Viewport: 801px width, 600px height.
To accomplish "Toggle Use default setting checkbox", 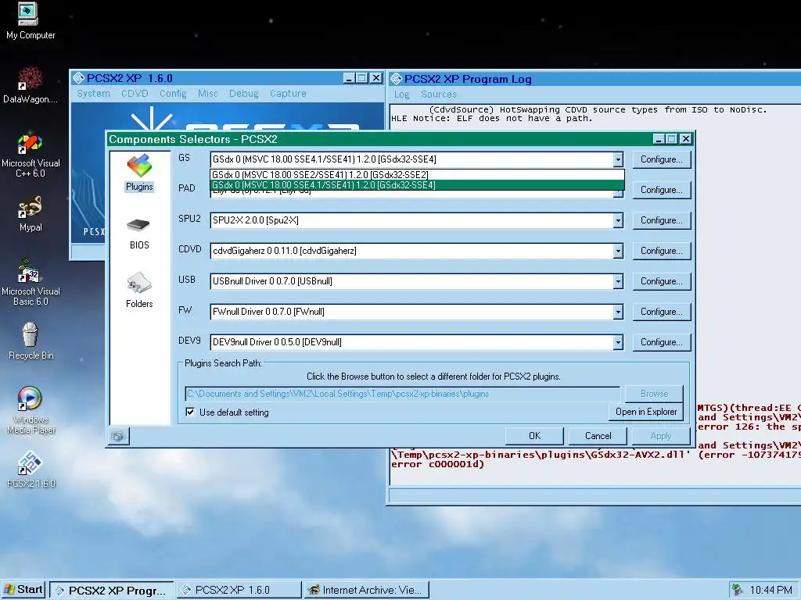I will click(190, 412).
